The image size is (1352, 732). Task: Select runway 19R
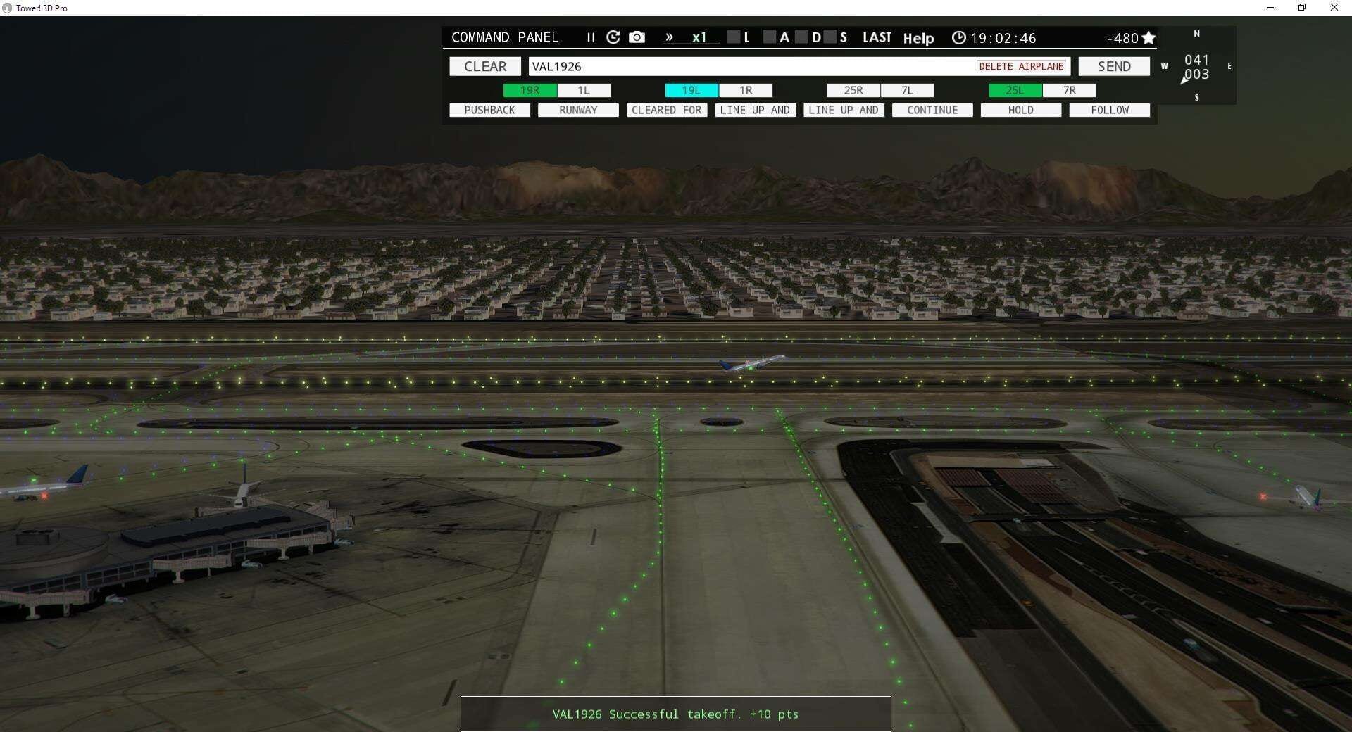[529, 90]
